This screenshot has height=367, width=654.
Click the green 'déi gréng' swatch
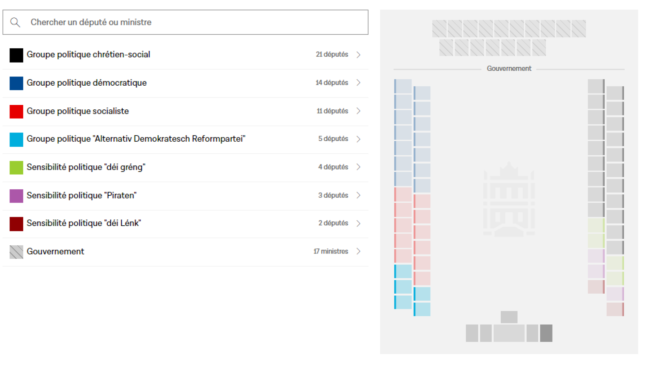click(x=16, y=168)
